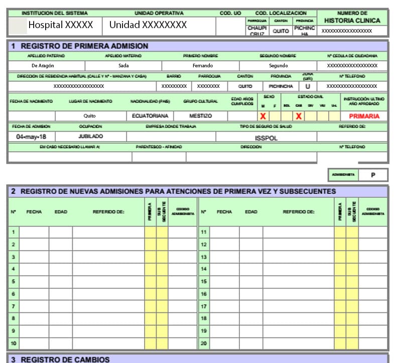Click the nacionalidad field 'ECUATORIANA'
395x363 pixels.
(x=150, y=116)
